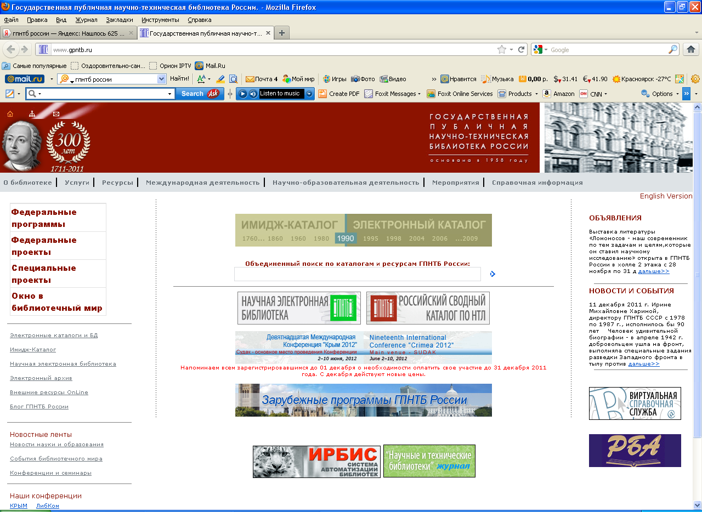Image resolution: width=702 pixels, height=512 pixels.
Task: Click дальше>> under ОБЪЯВЛЕНИЯ
Action: (654, 271)
